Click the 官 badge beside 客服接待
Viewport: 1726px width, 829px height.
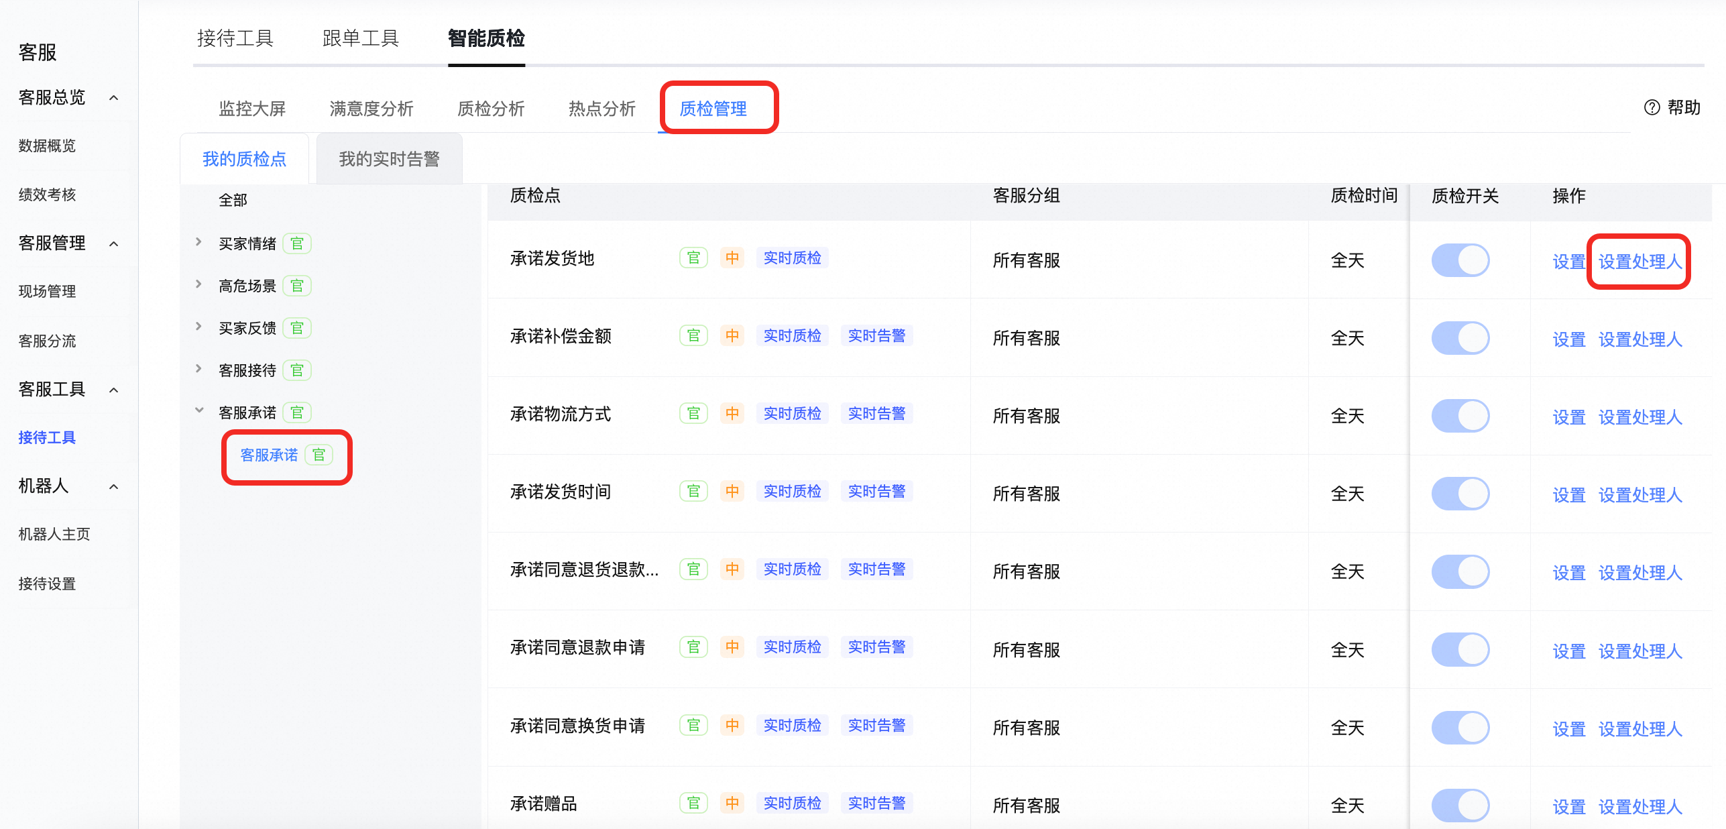click(x=297, y=370)
